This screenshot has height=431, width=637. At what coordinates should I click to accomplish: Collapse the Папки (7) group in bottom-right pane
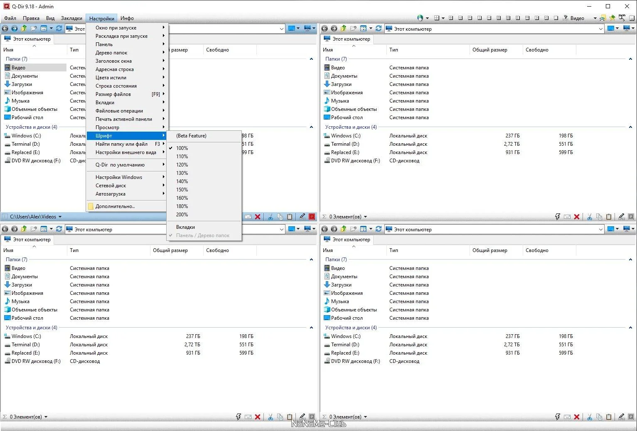click(x=630, y=260)
